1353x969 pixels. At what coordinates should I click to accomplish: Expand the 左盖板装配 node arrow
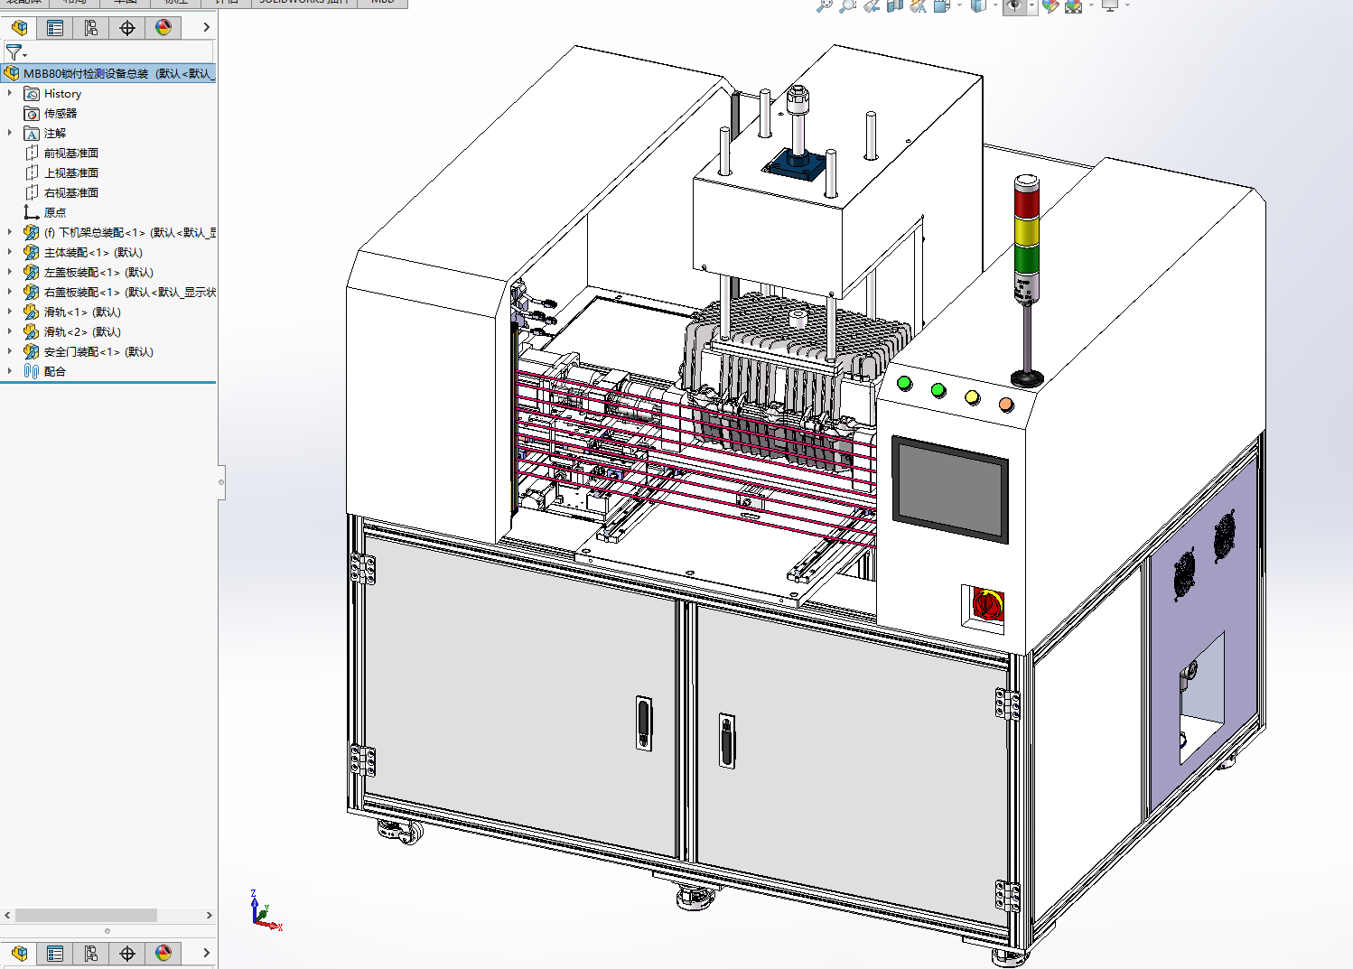point(10,272)
